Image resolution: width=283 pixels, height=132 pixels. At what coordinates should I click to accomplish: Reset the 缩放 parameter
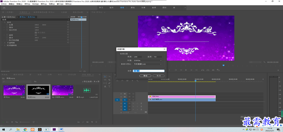click(68, 27)
